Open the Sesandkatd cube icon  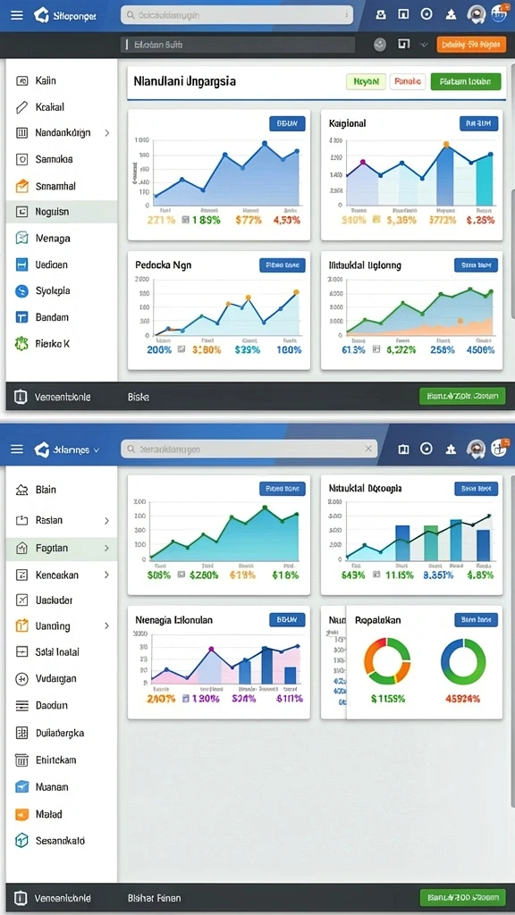21,840
